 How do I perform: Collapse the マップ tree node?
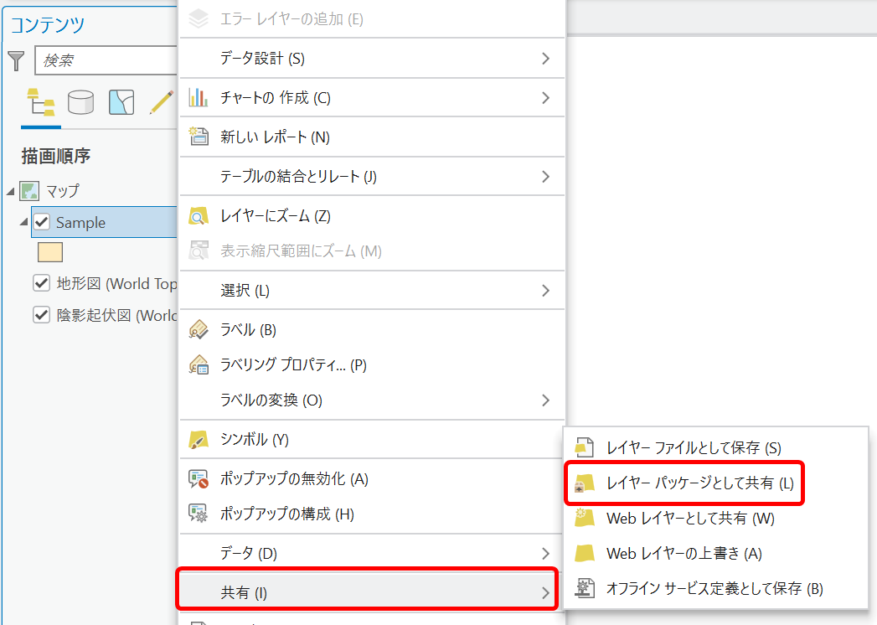click(x=10, y=192)
